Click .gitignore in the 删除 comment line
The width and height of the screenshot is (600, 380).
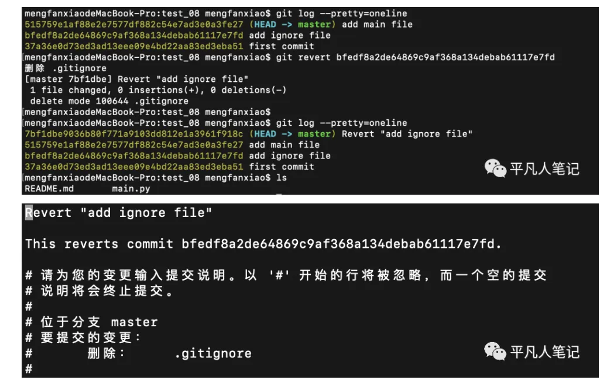click(212, 354)
